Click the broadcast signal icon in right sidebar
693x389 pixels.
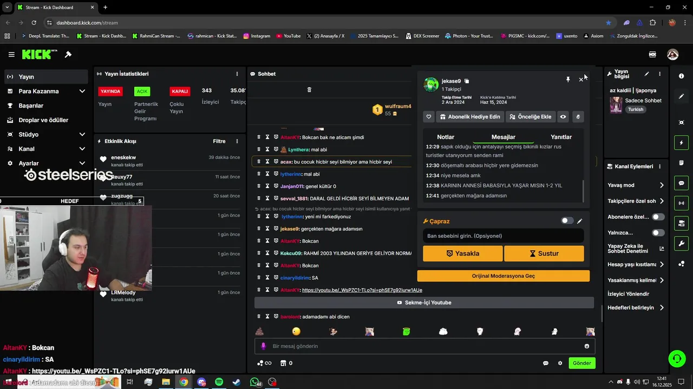pos(682,203)
